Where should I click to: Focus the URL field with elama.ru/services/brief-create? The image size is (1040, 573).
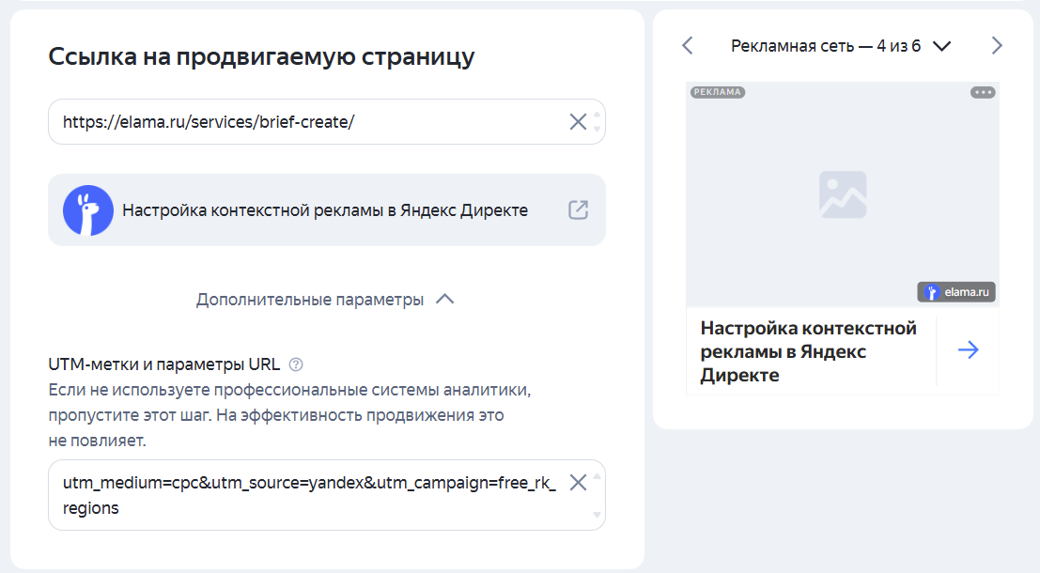click(x=326, y=122)
